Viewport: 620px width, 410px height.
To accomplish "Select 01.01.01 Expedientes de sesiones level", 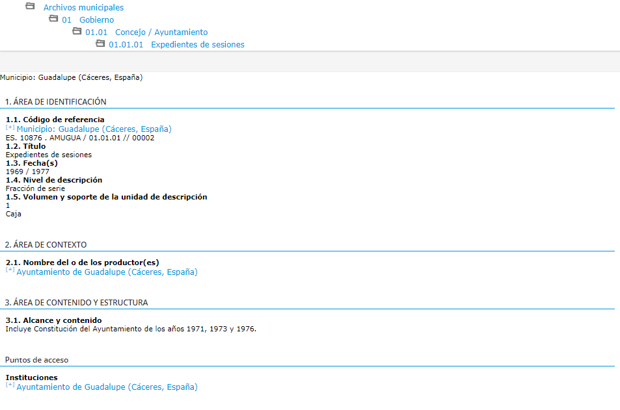I will (176, 45).
